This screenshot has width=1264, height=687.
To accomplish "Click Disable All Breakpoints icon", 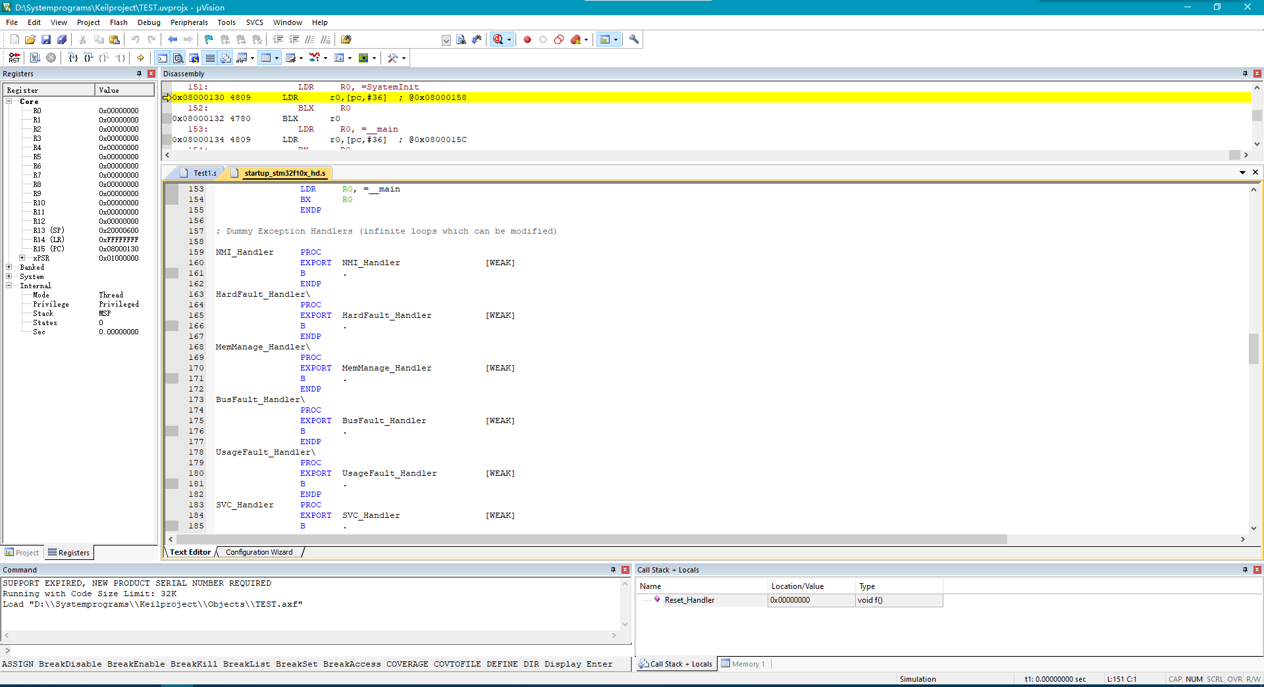I will (559, 39).
